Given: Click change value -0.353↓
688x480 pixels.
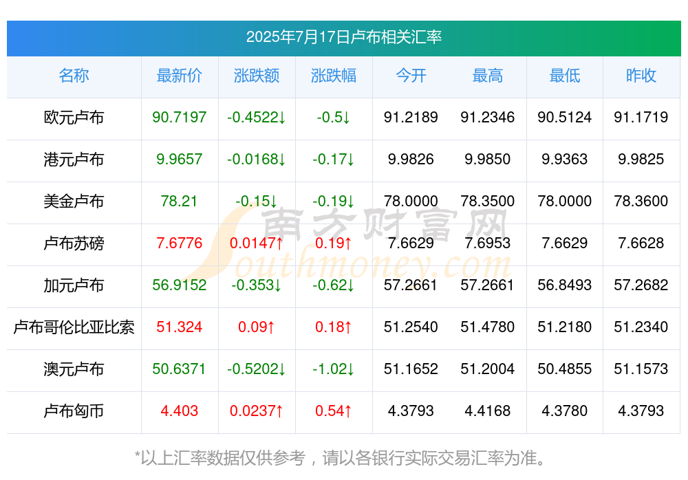Looking at the screenshot, I should [256, 285].
